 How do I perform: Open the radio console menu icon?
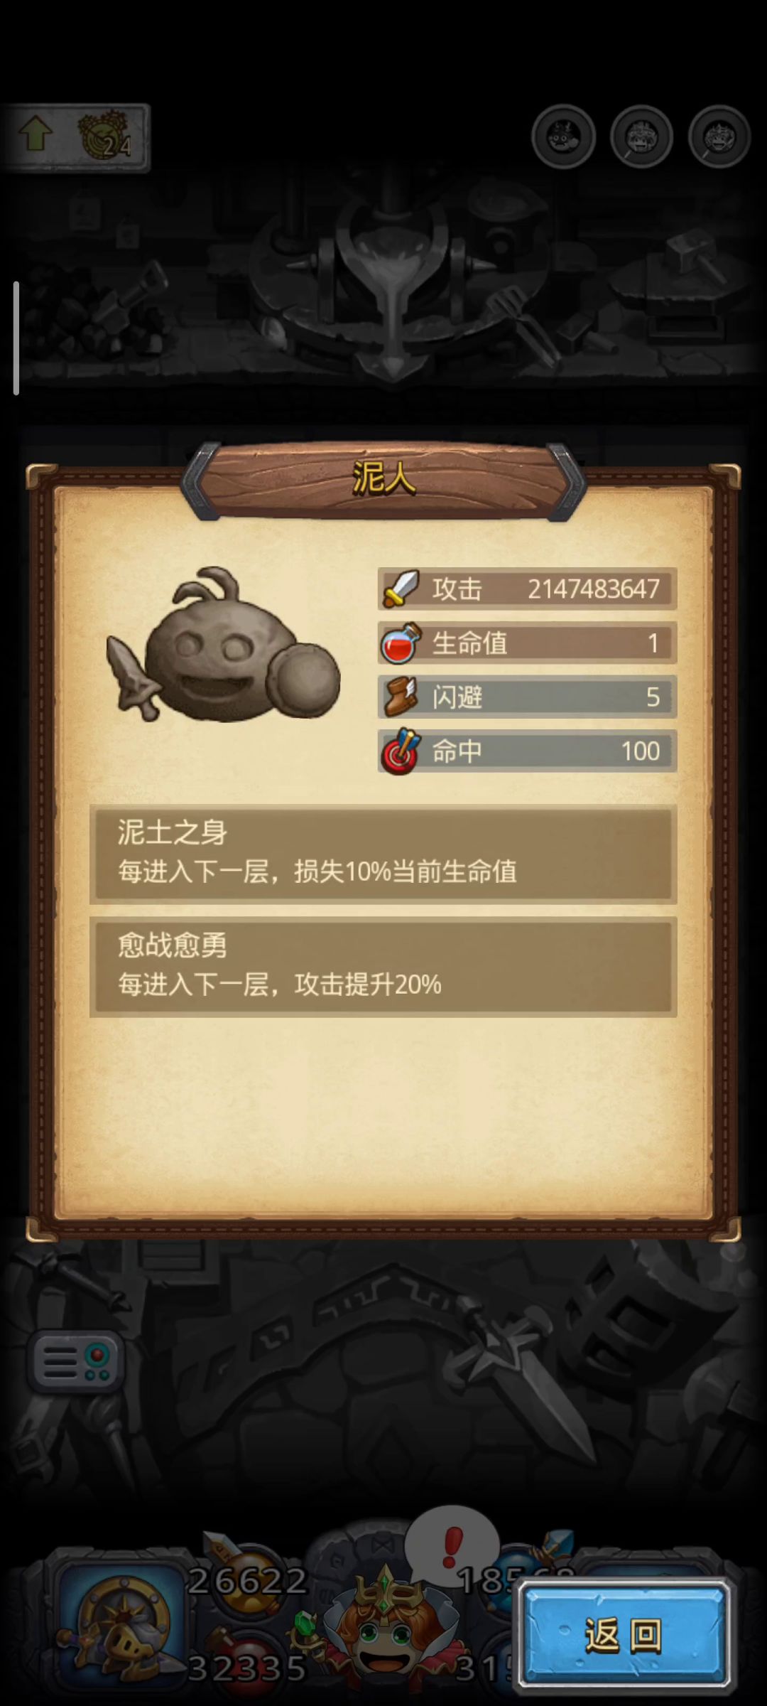(76, 1361)
